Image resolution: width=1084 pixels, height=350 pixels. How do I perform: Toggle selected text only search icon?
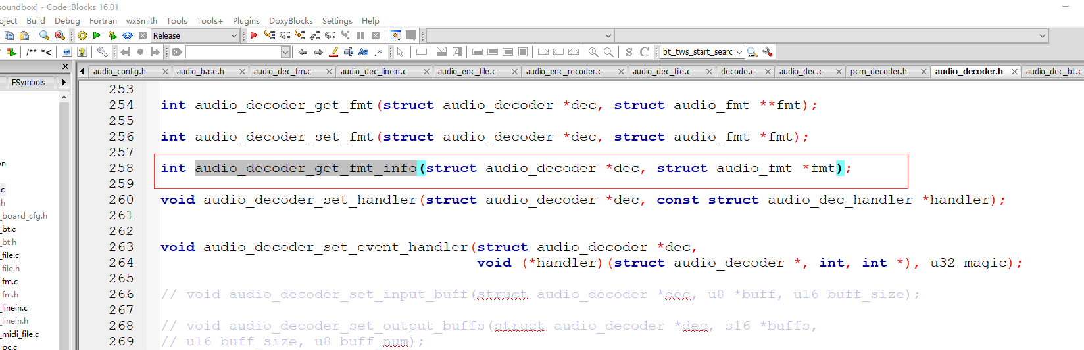click(x=349, y=52)
